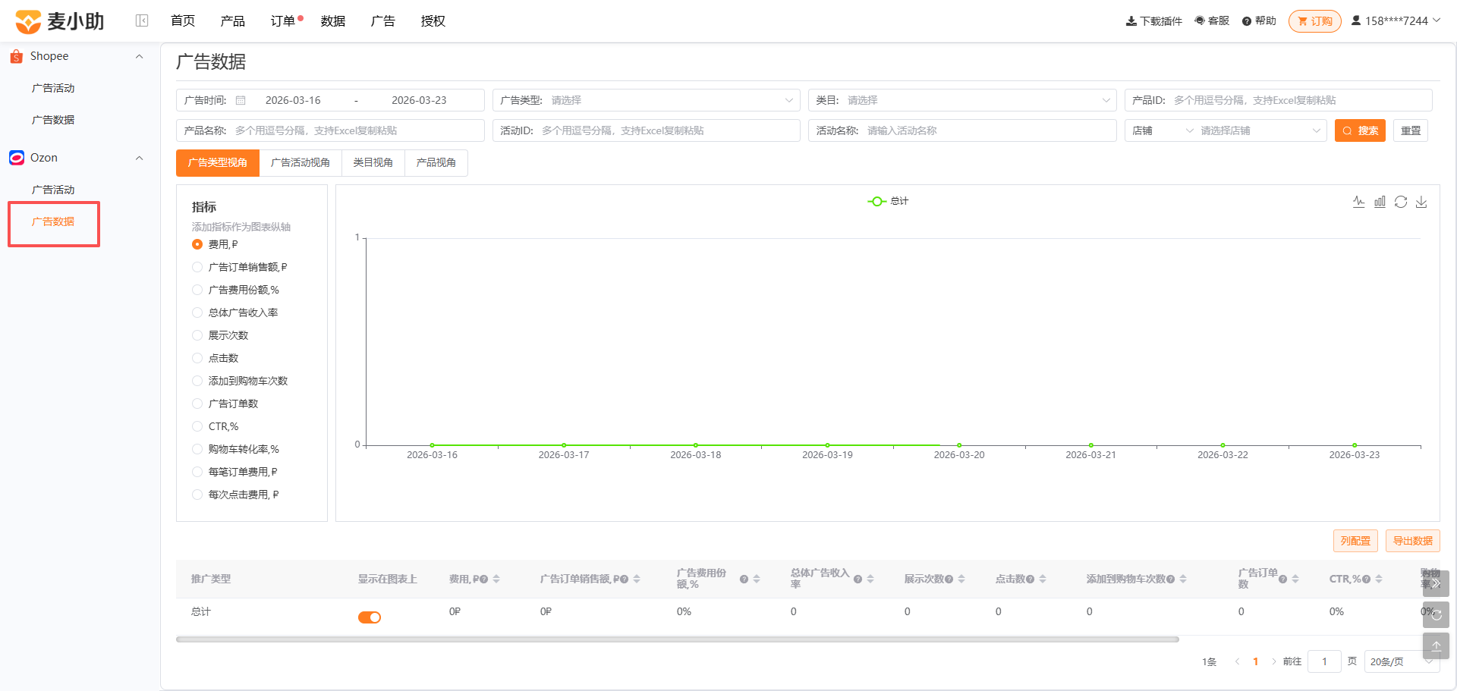Open the 广告类型 dropdown

tap(646, 100)
